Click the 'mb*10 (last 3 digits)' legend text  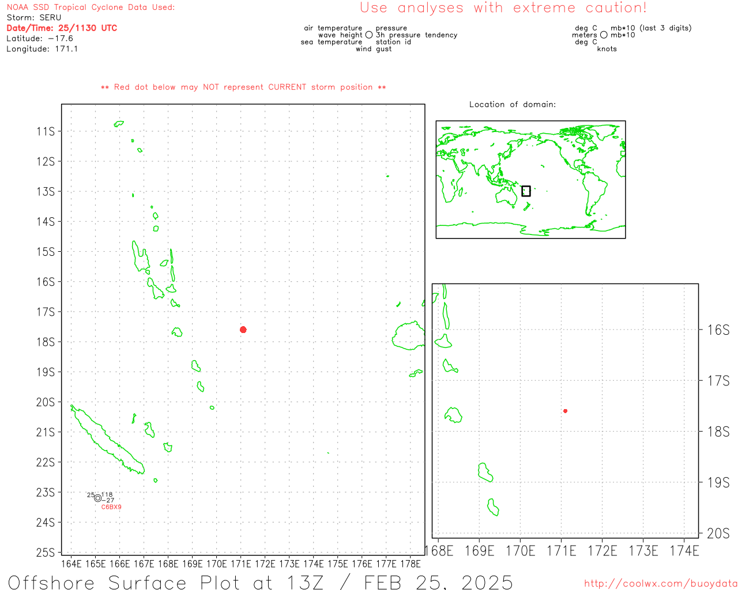pyautogui.click(x=651, y=28)
